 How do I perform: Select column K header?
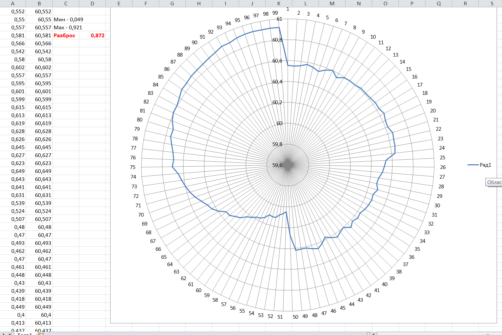tap(279, 4)
